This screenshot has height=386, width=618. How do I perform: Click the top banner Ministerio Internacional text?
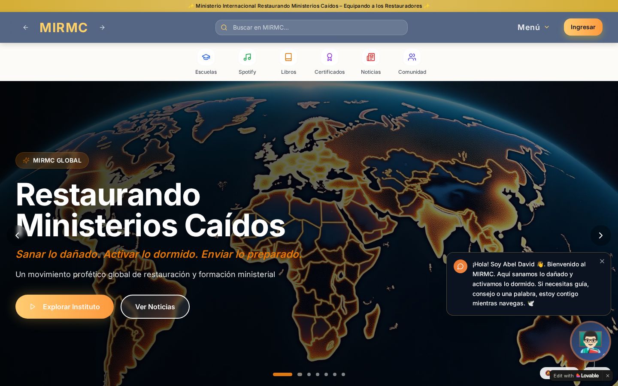309,6
